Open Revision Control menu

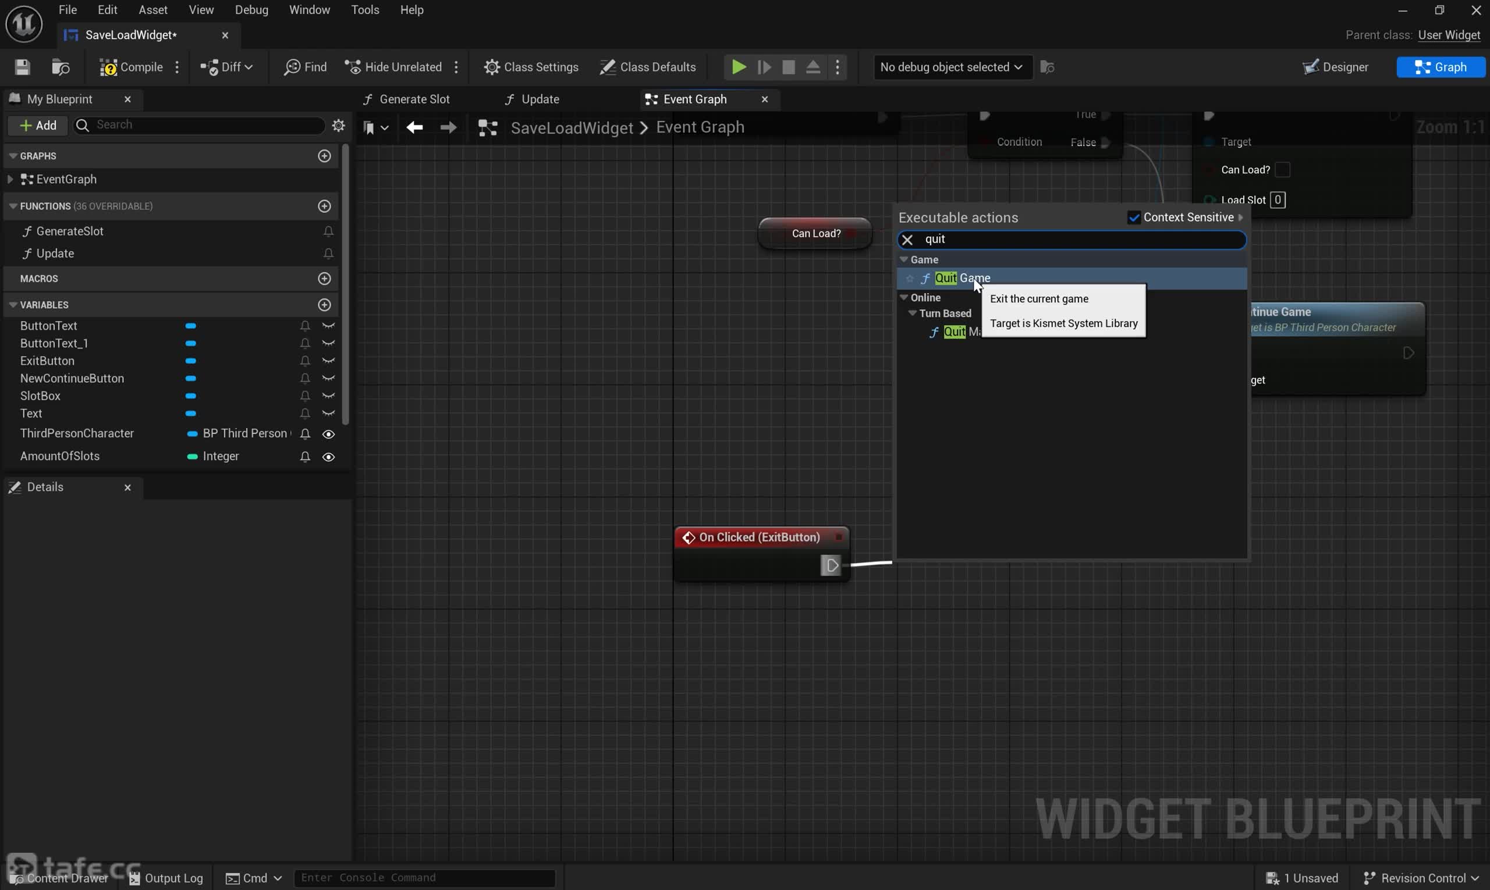click(x=1420, y=878)
